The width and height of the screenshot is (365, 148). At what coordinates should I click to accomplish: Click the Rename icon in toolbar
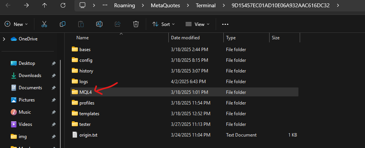click(x=99, y=24)
